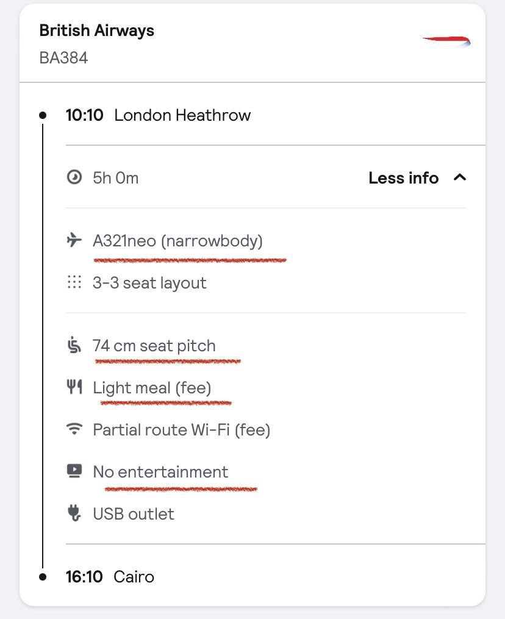505x619 pixels.
Task: Click the entertainment screen icon
Action: tap(74, 471)
